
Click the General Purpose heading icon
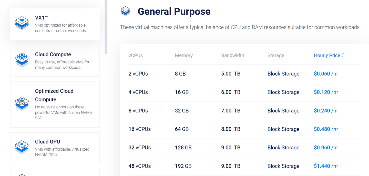coord(125,11)
